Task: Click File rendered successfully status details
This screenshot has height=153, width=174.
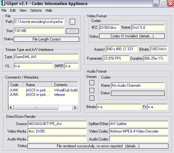Action: point(98,146)
